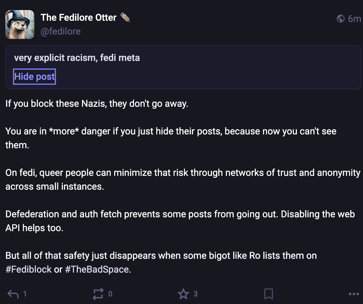Collapse the post with Hide post
Viewport: 363px width, 304px height.
point(34,77)
